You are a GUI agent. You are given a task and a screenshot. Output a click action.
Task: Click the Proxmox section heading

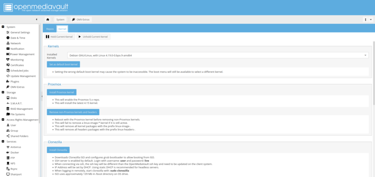point(54,84)
